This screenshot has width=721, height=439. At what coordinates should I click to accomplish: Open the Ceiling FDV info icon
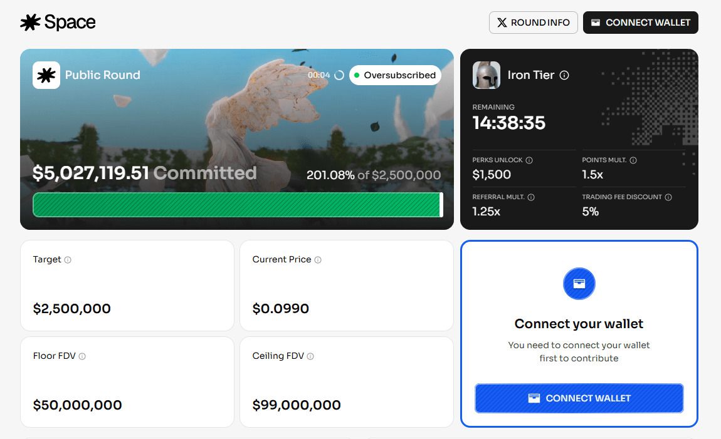[310, 356]
